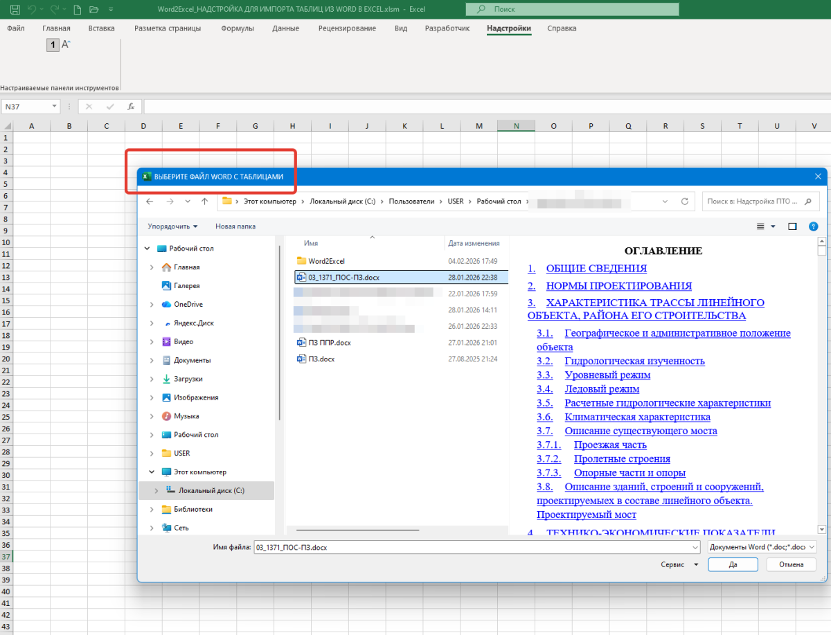Select the "1" add-in icon on the custom toolbar
Image resolution: width=831 pixels, height=635 pixels.
(52, 44)
